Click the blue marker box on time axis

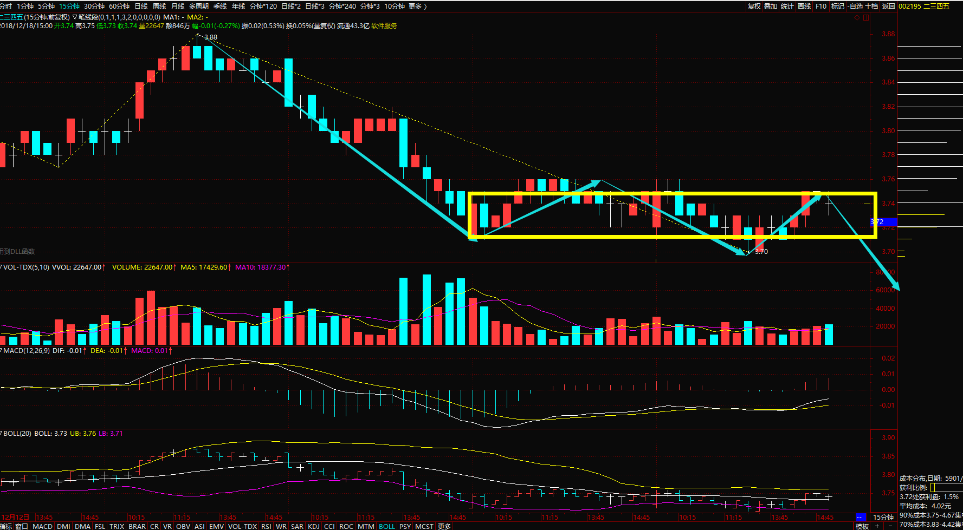coord(860,518)
